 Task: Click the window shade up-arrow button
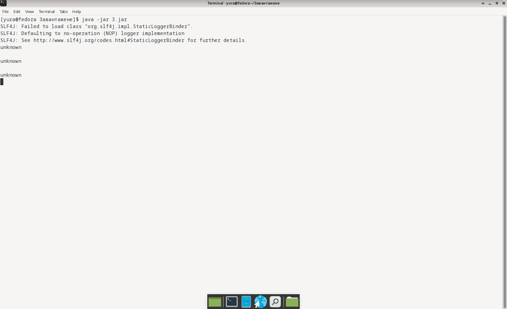[483, 3]
